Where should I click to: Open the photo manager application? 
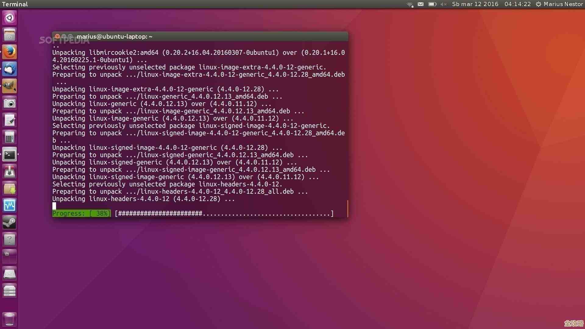click(9, 103)
